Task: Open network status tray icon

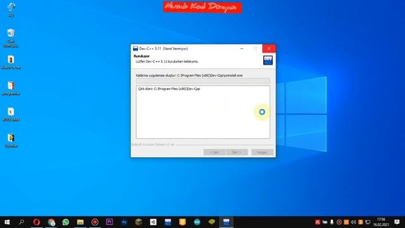Action: pyautogui.click(x=368, y=222)
